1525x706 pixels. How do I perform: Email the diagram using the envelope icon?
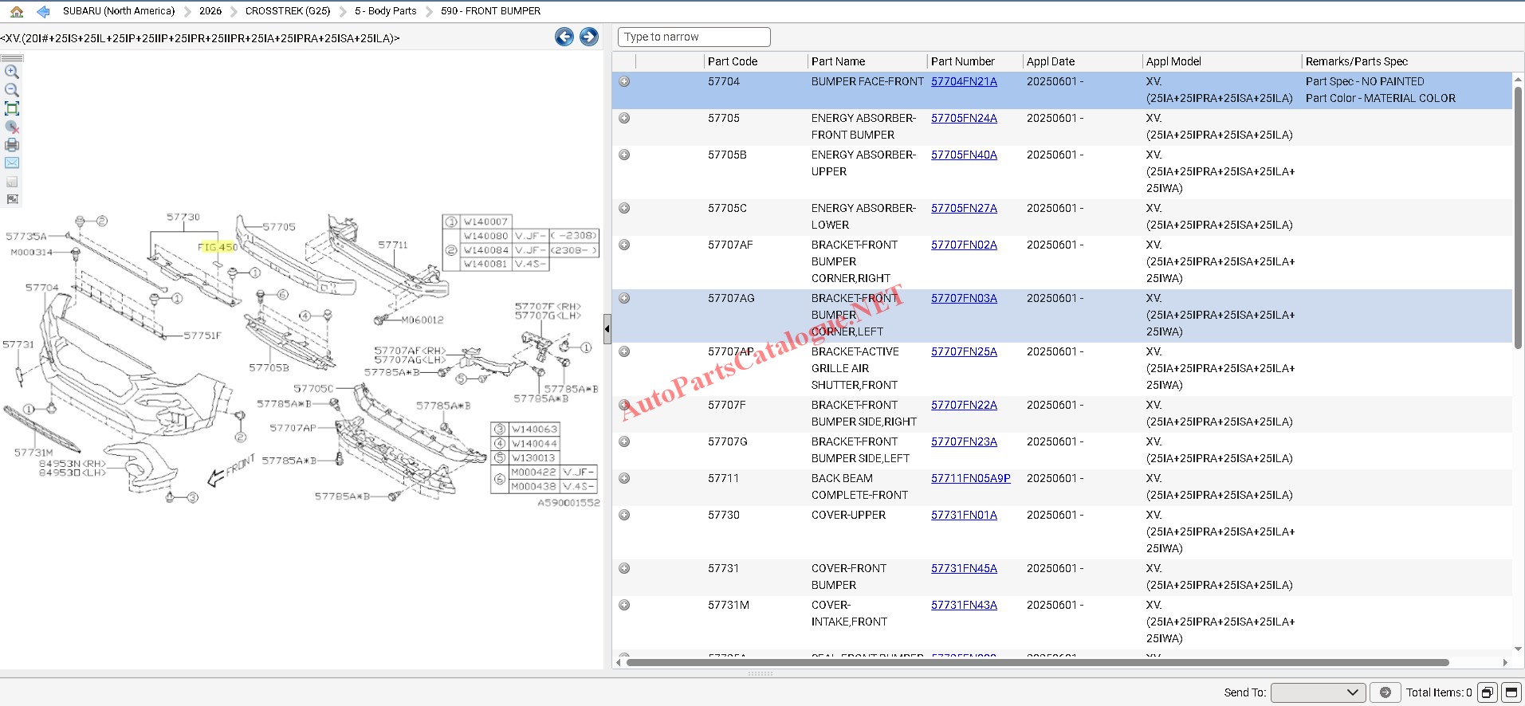(12, 163)
